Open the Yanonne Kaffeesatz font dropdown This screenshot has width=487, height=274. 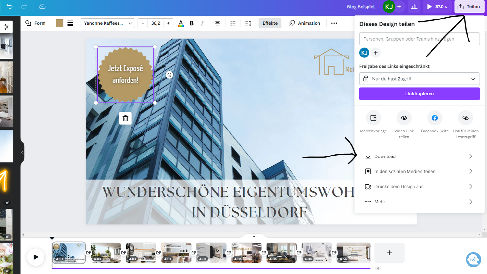click(107, 23)
